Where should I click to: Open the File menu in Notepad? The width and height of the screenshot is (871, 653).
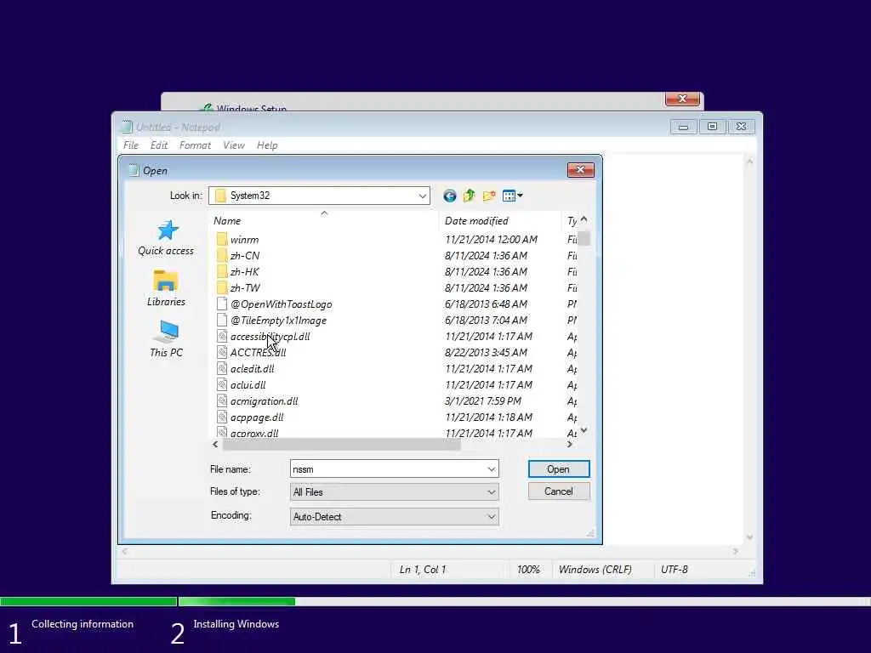pyautogui.click(x=131, y=145)
